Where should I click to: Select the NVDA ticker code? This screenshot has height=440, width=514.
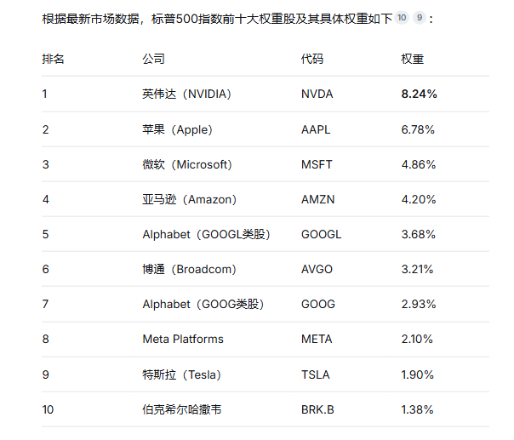pyautogui.click(x=317, y=94)
